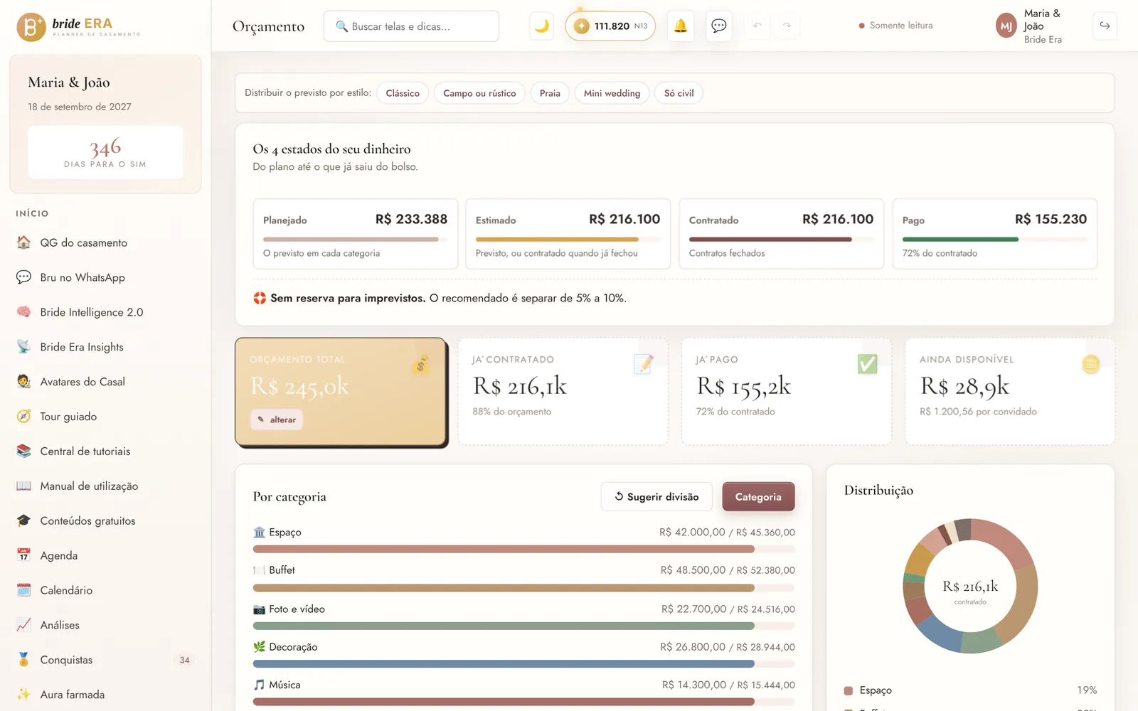Toggle dark mode with the moon icon
1138x711 pixels.
(x=541, y=26)
